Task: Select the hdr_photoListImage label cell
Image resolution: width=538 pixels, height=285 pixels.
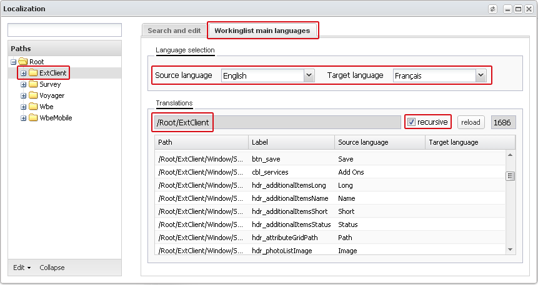Action: 282,251
